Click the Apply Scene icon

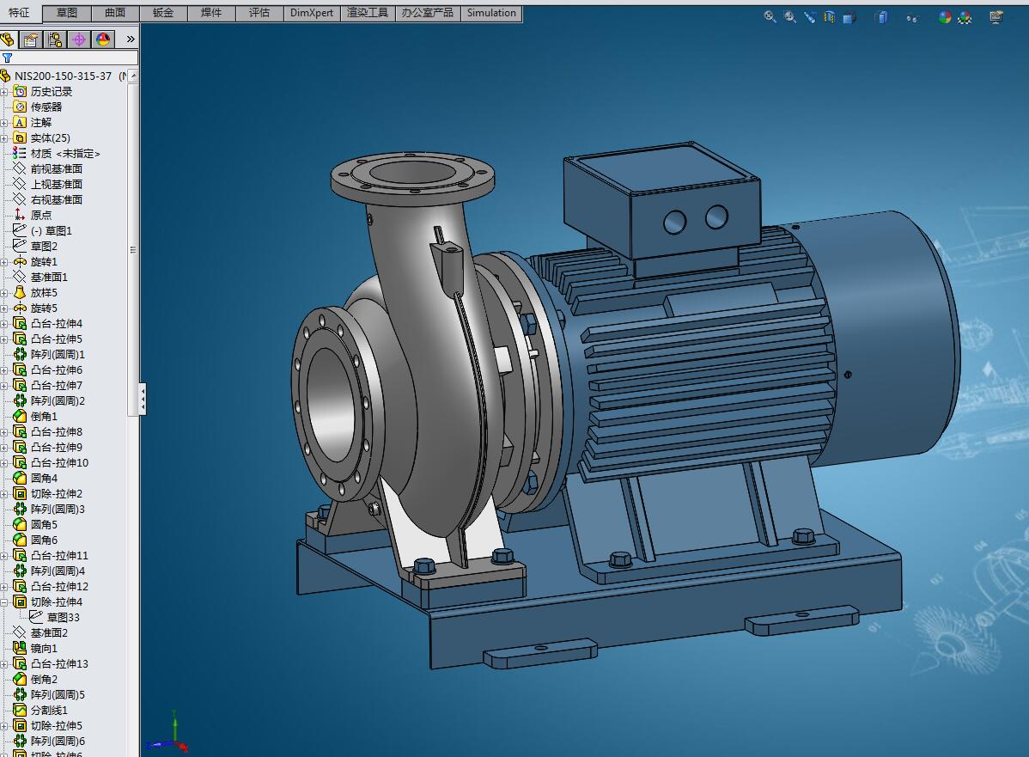click(x=965, y=16)
